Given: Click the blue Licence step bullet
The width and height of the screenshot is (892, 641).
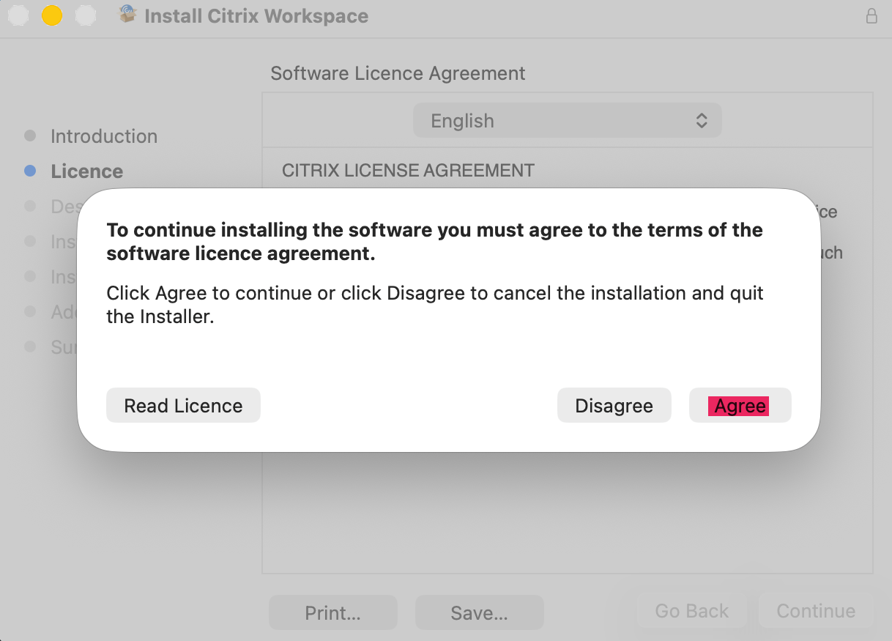Looking at the screenshot, I should (30, 171).
